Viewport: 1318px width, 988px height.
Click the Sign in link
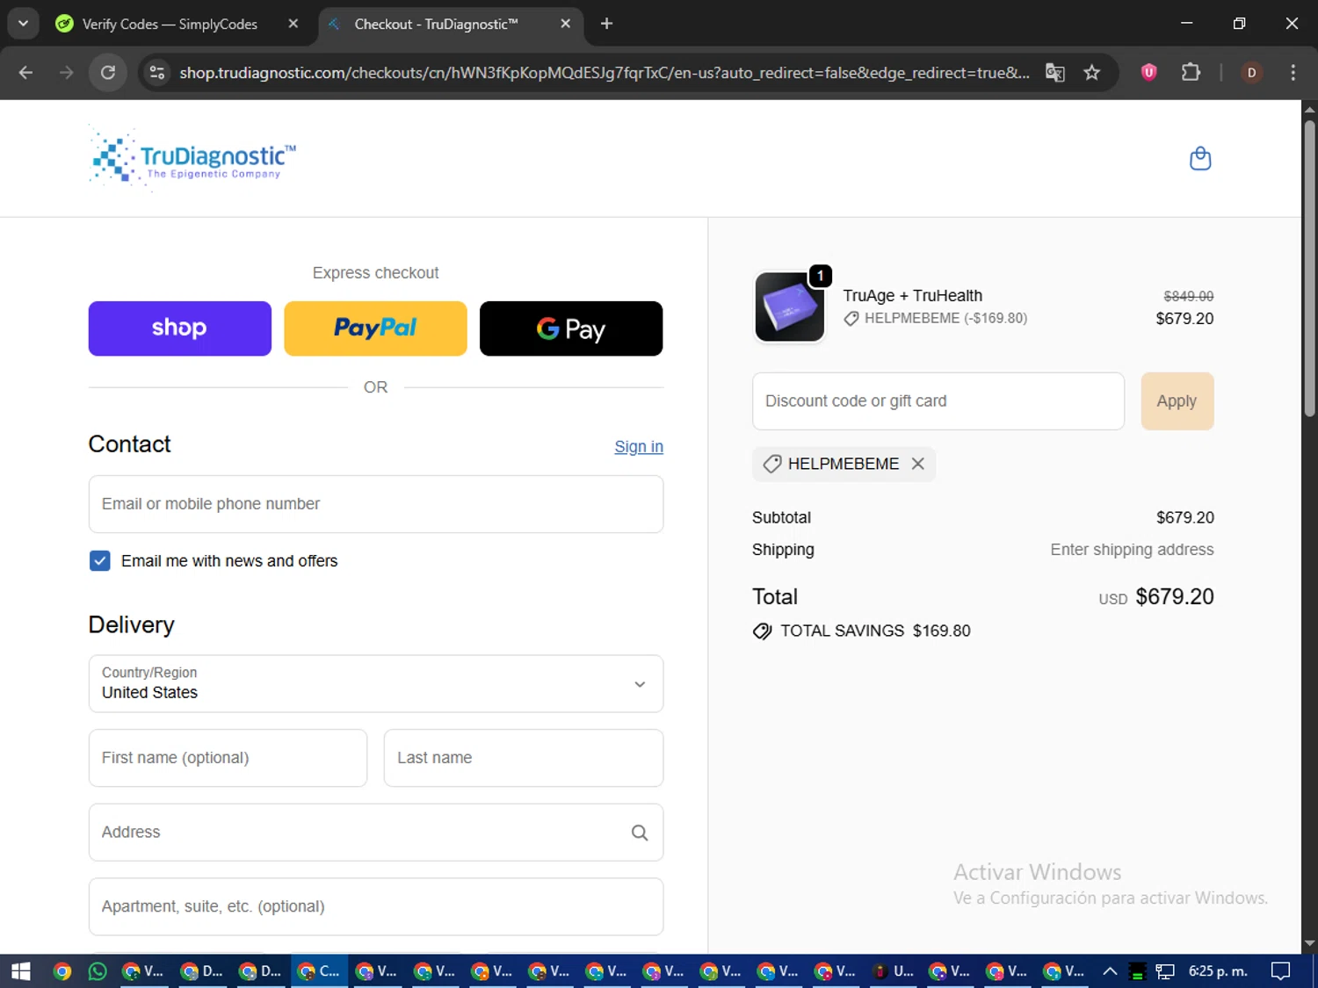(x=639, y=447)
